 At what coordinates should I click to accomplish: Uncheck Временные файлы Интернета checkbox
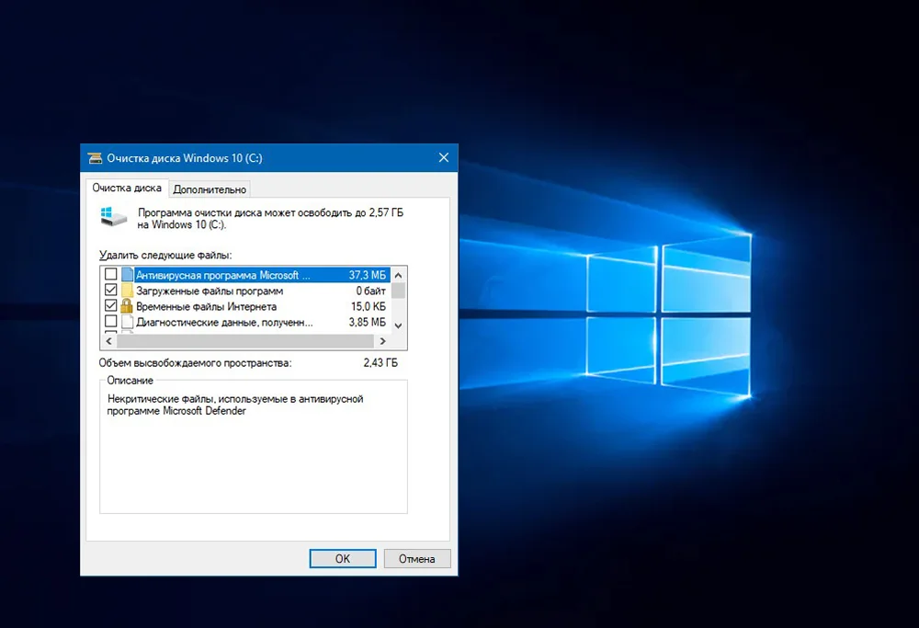tap(111, 306)
